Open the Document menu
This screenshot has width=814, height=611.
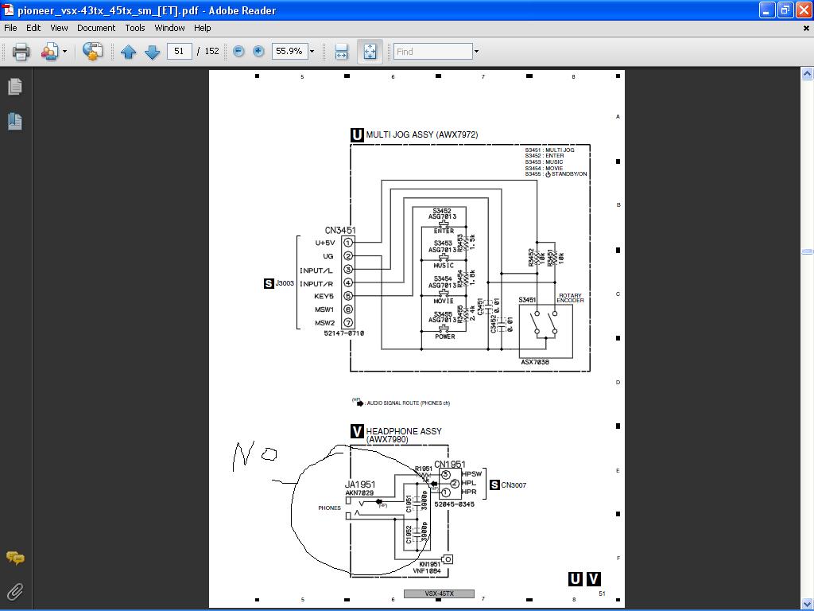(x=96, y=28)
